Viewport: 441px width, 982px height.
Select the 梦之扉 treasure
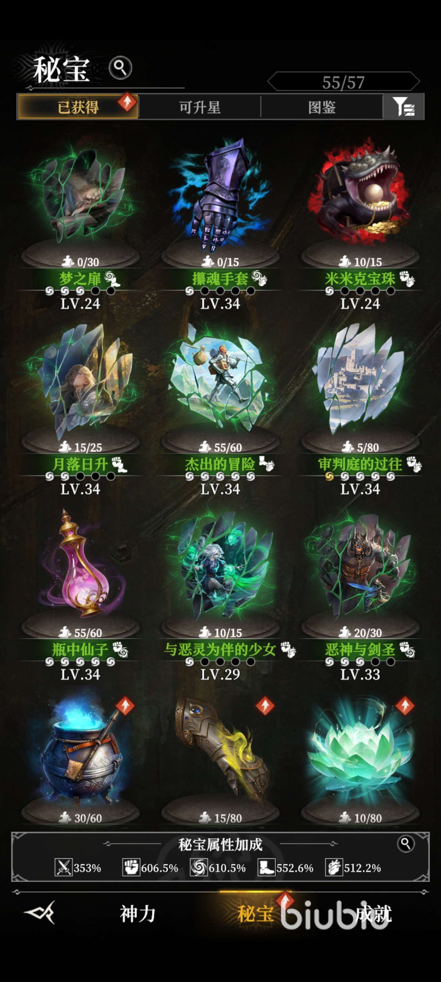tap(80, 196)
